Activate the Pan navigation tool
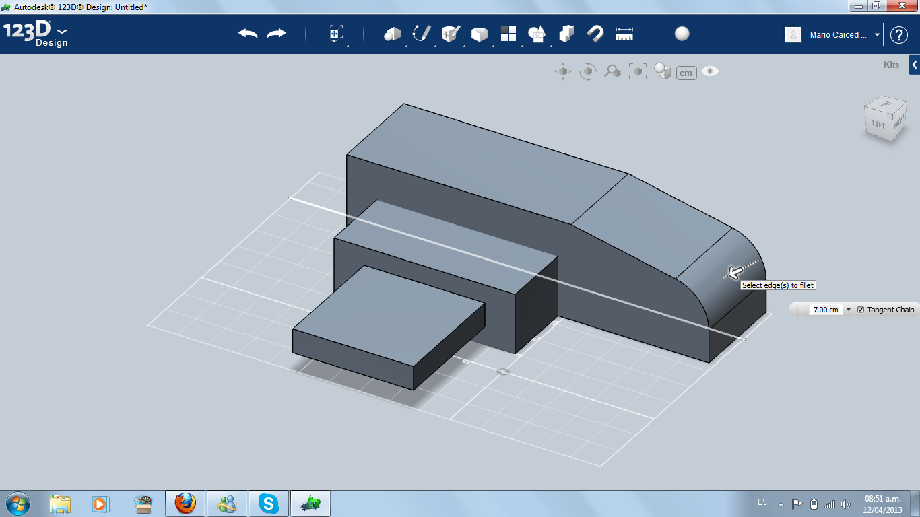The image size is (920, 517). tap(563, 71)
